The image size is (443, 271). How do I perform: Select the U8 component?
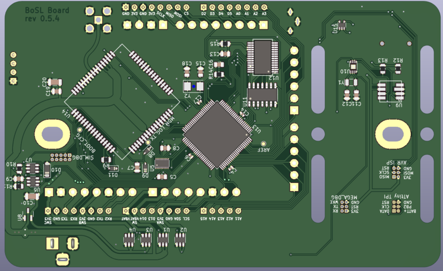click(28, 214)
